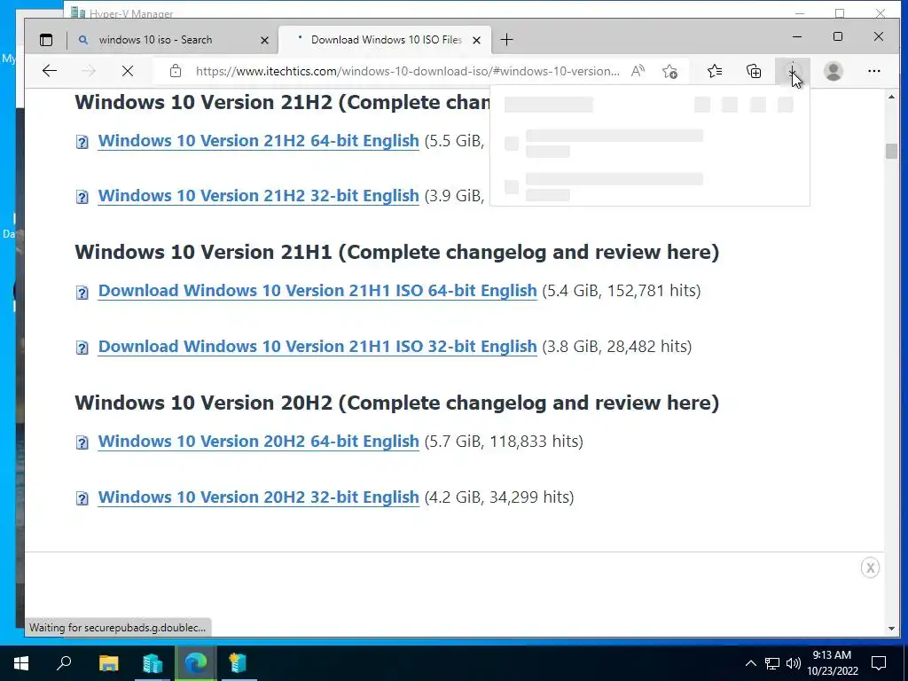Click the (3.8 GiB, 28,482 hits) text
Image resolution: width=908 pixels, height=681 pixels.
coord(617,347)
